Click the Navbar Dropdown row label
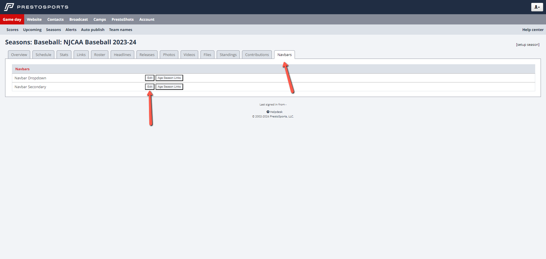546x259 pixels. click(30, 78)
